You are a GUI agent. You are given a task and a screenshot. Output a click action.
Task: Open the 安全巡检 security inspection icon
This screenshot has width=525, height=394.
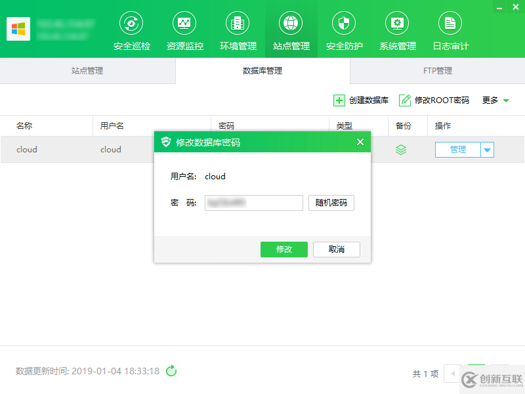[131, 23]
